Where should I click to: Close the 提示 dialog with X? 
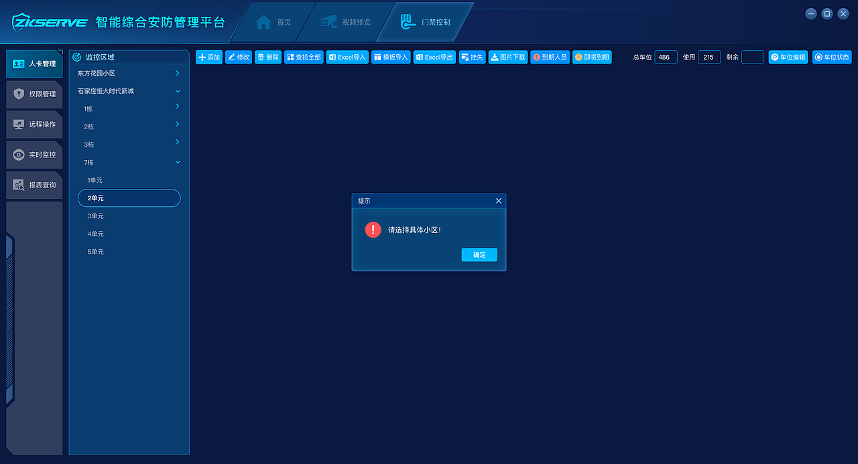[x=498, y=201]
